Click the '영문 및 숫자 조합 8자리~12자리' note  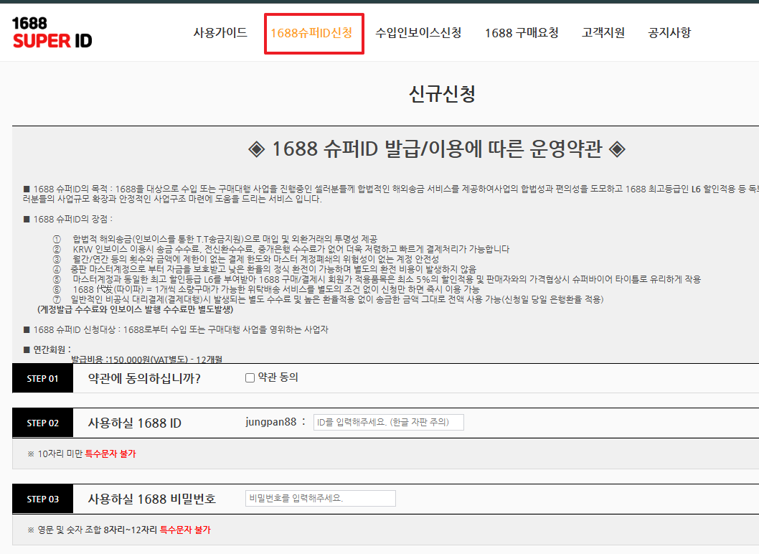click(119, 530)
